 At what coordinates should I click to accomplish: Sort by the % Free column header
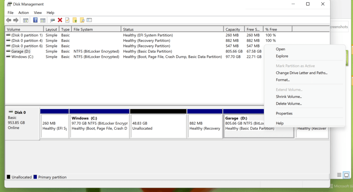(x=278, y=29)
